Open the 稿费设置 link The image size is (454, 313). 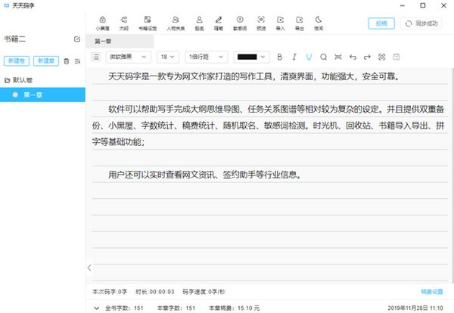(432, 292)
